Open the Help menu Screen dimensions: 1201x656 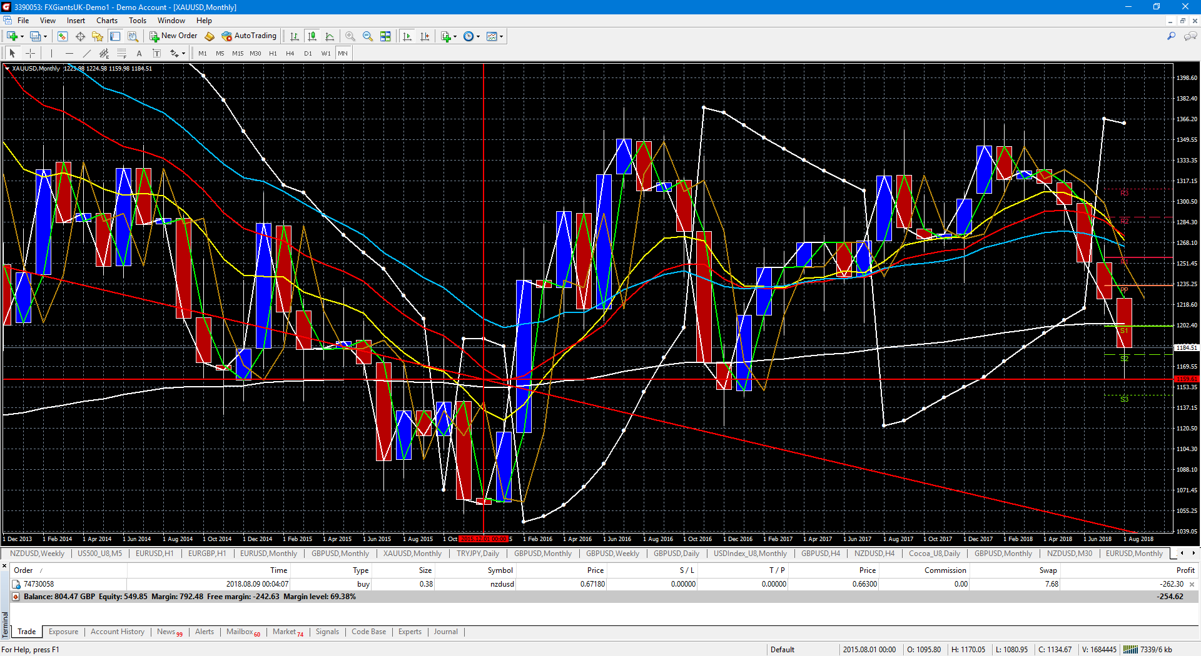click(x=204, y=21)
